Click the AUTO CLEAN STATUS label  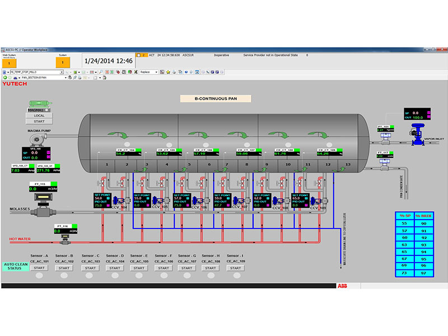coord(16,267)
